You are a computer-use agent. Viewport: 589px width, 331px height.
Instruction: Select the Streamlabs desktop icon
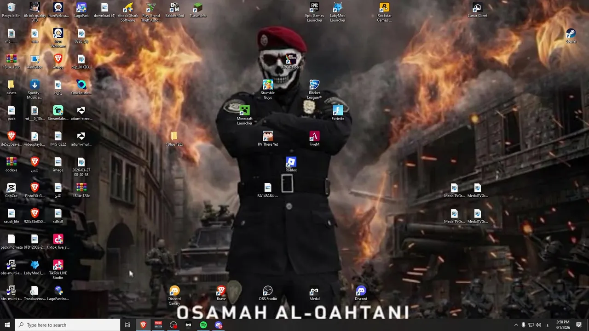58,113
